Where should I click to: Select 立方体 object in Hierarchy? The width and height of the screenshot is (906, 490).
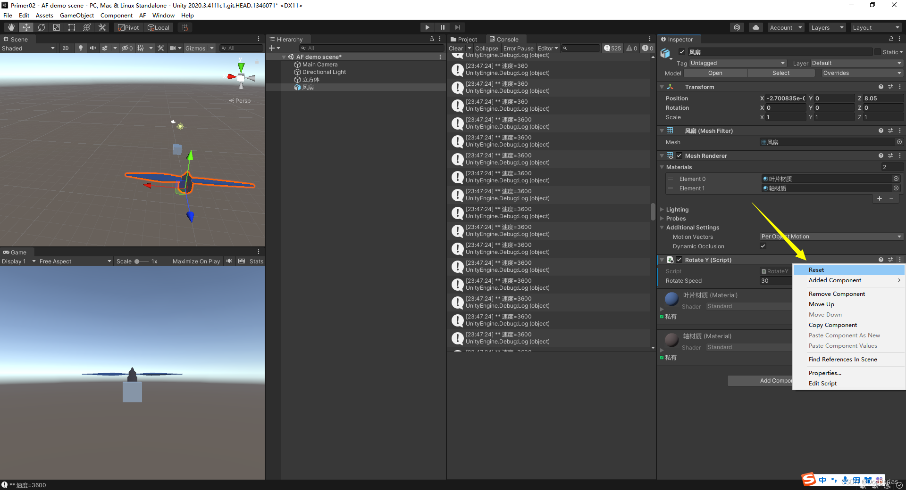(x=311, y=80)
